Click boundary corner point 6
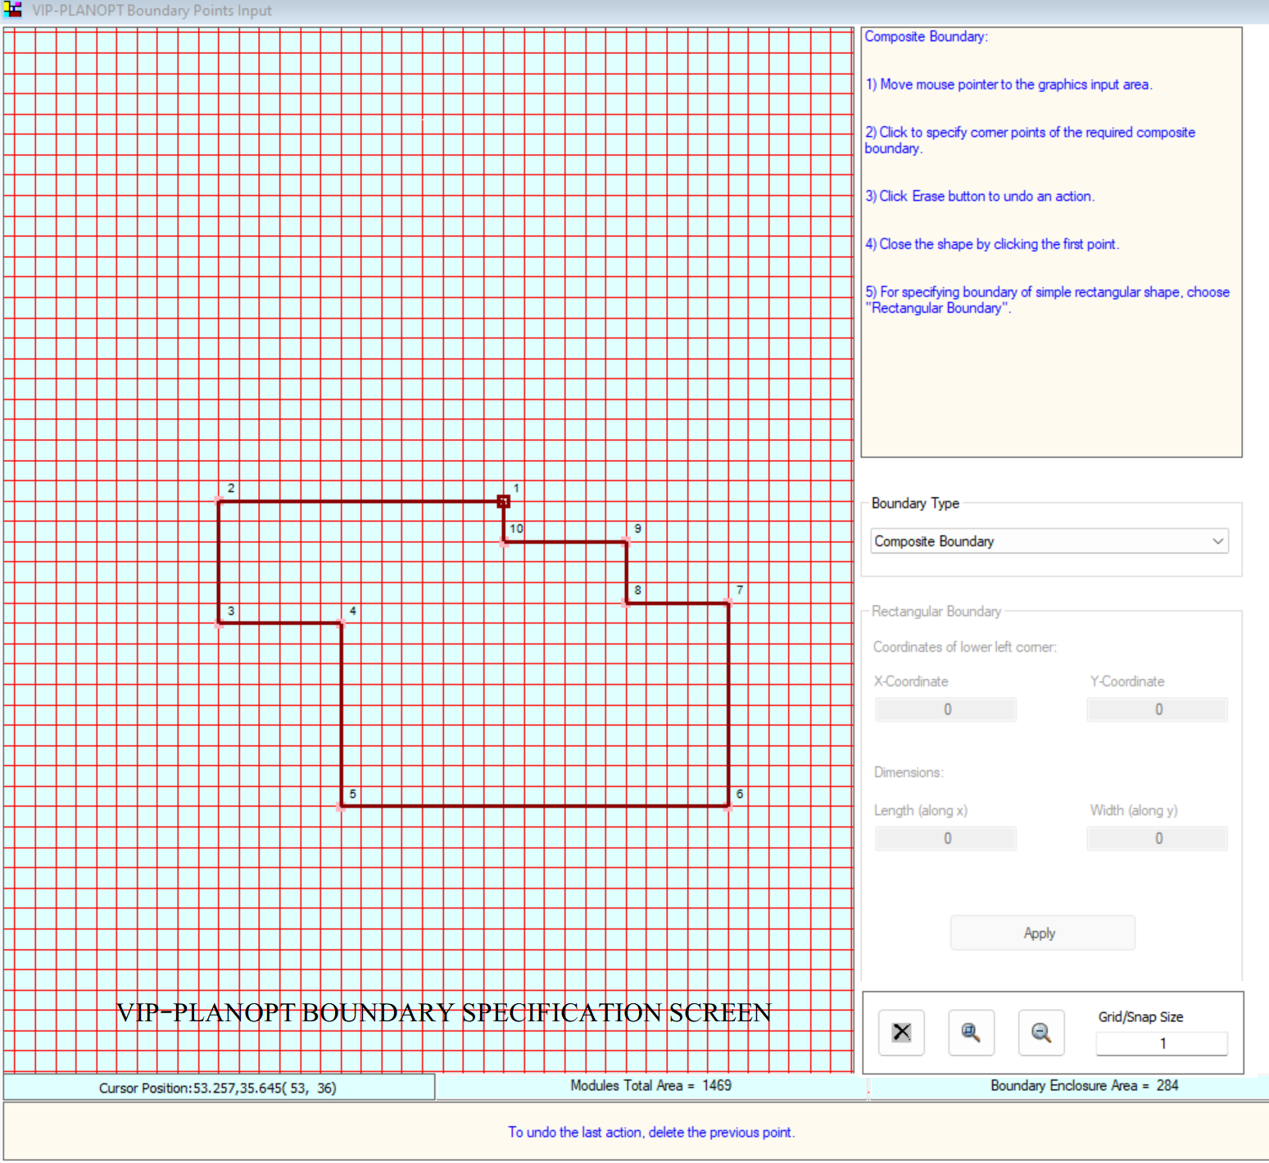 728,806
